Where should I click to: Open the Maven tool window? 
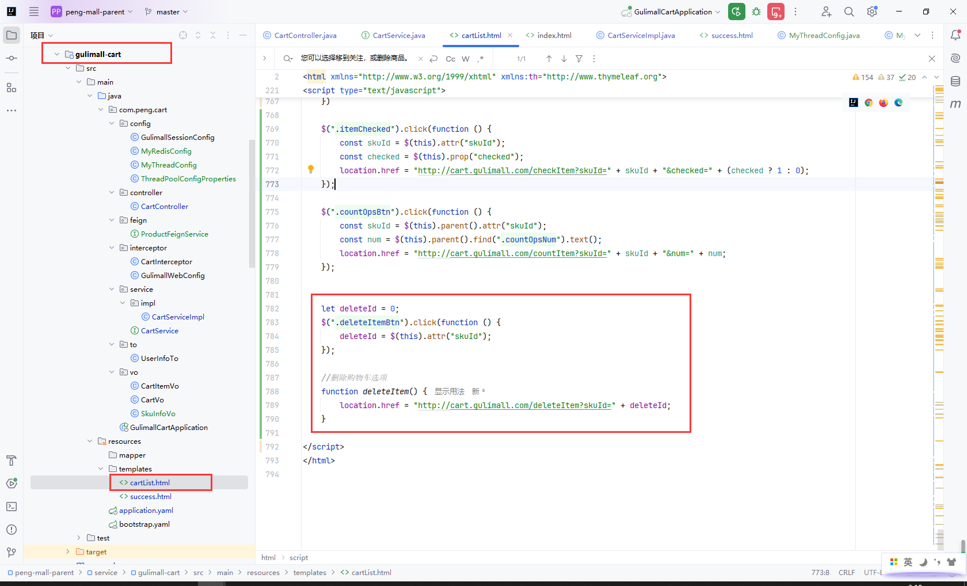click(955, 104)
